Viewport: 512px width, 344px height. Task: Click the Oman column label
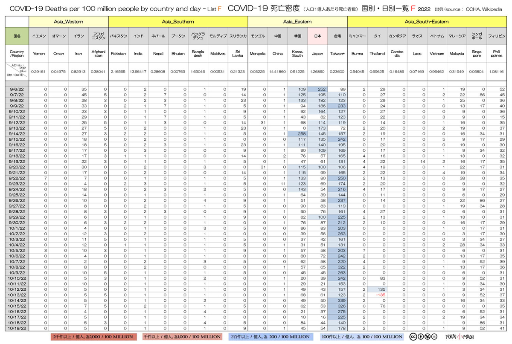click(x=58, y=54)
